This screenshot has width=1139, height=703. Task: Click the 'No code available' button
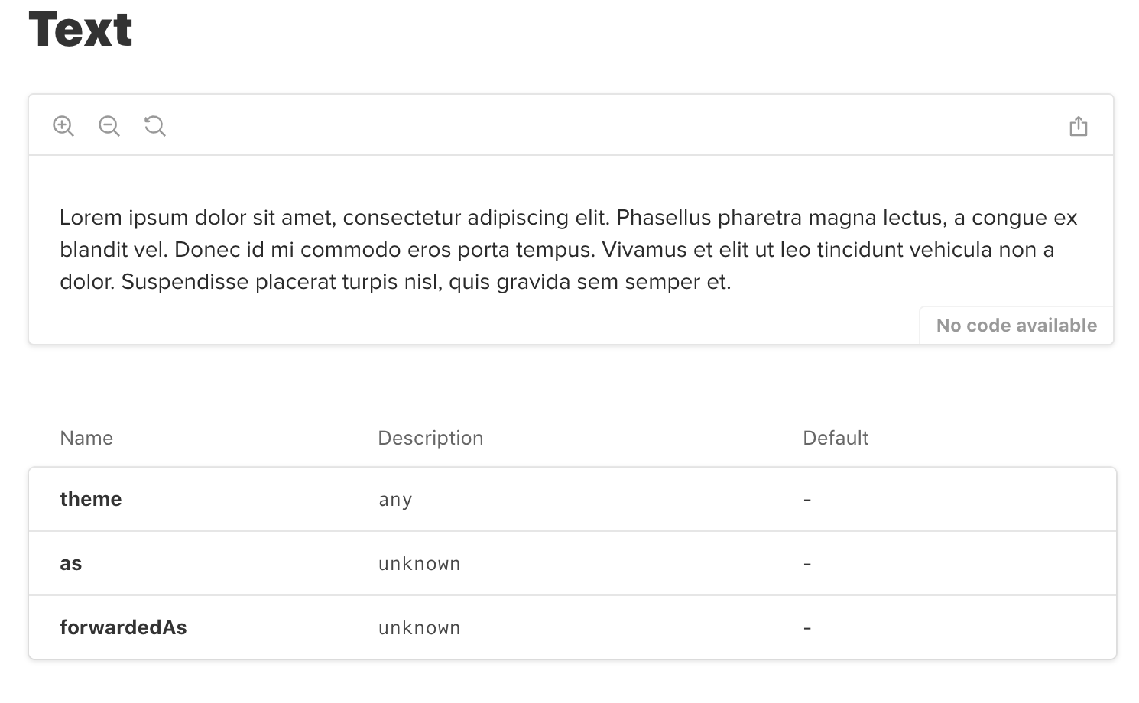click(1016, 326)
